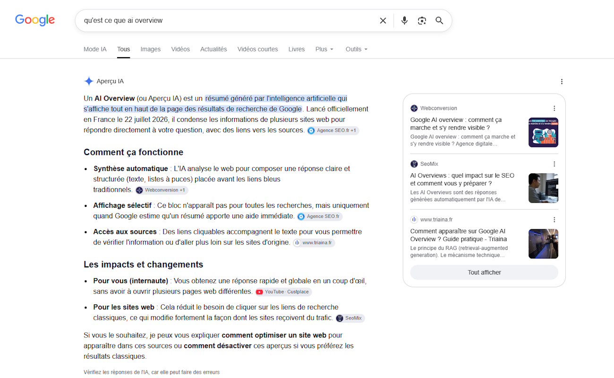This screenshot has height=378, width=614.
Task: Open the 'Google AI overview : comment ça marche' article
Action: click(456, 124)
